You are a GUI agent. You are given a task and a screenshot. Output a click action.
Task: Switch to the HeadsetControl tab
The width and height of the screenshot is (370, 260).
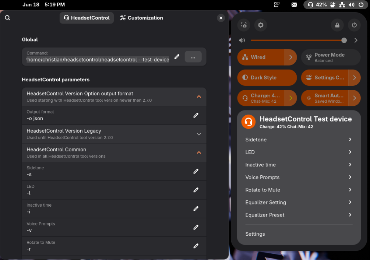87,18
